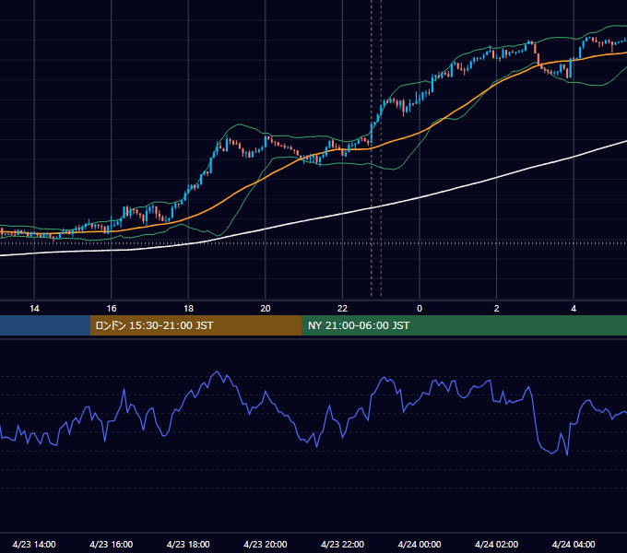
Task: Select the 20 hour label on price chart axis
Action: point(266,309)
